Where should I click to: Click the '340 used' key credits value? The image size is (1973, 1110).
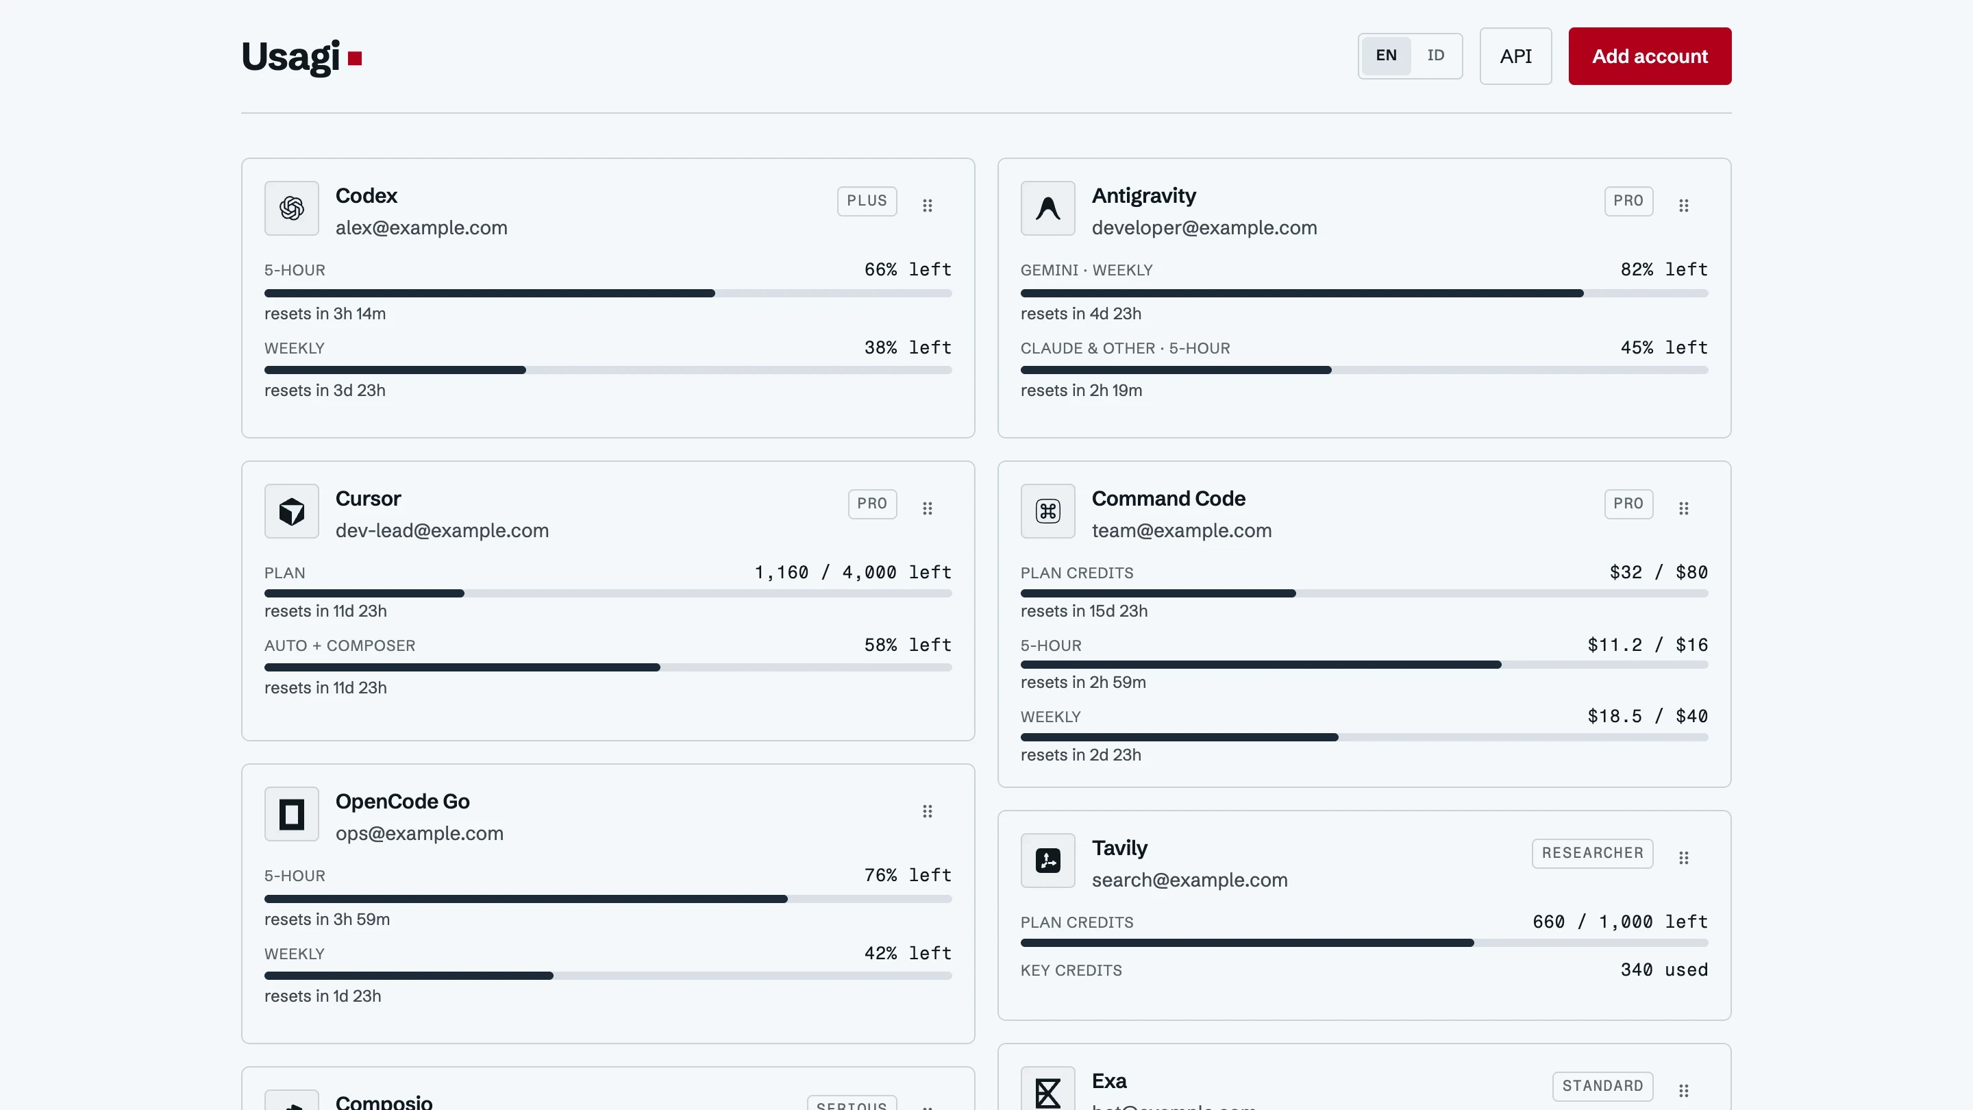pyautogui.click(x=1663, y=970)
